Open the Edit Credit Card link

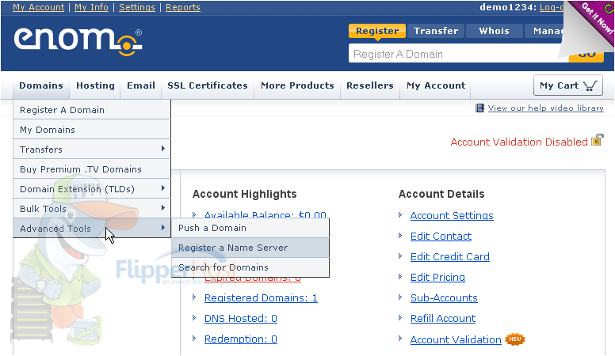point(450,256)
